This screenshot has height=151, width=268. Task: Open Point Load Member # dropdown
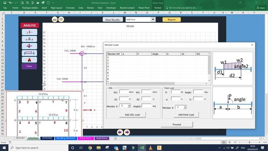(x=185, y=107)
